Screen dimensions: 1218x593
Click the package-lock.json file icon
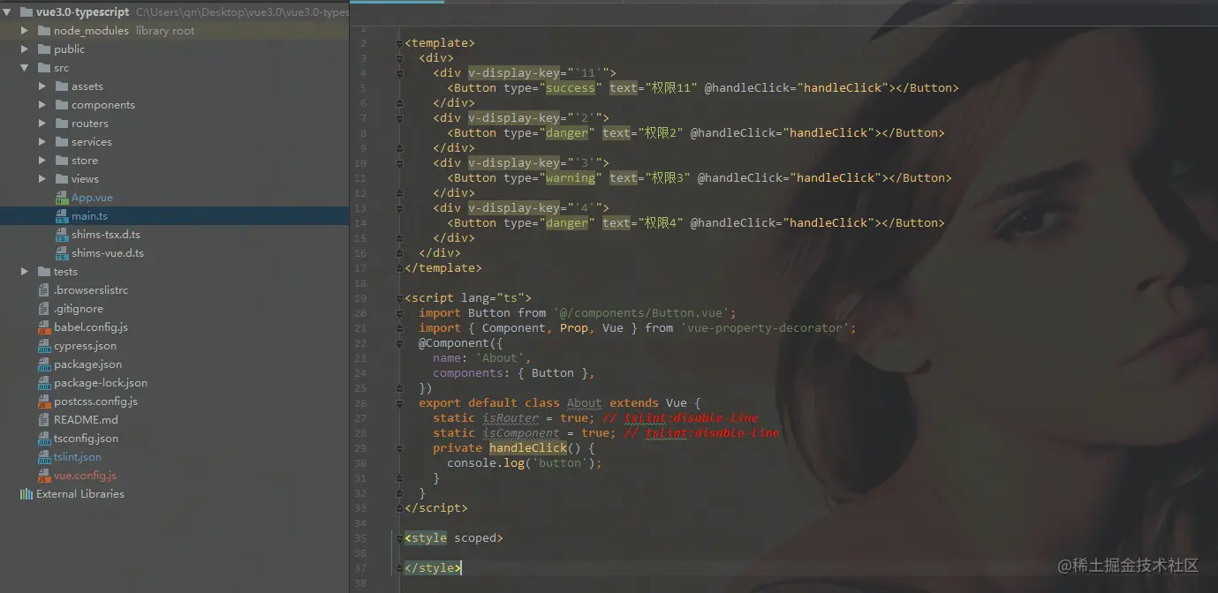[44, 383]
